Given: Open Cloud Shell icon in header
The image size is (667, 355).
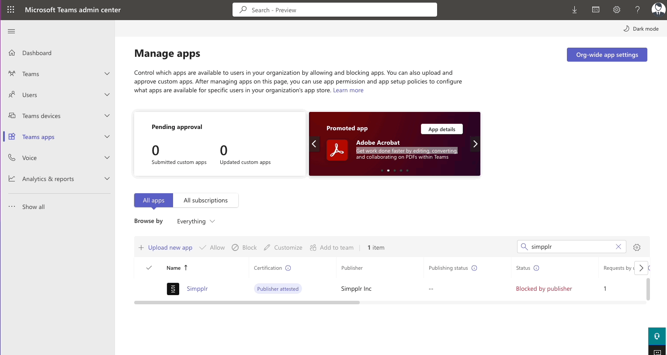Looking at the screenshot, I should tap(595, 10).
